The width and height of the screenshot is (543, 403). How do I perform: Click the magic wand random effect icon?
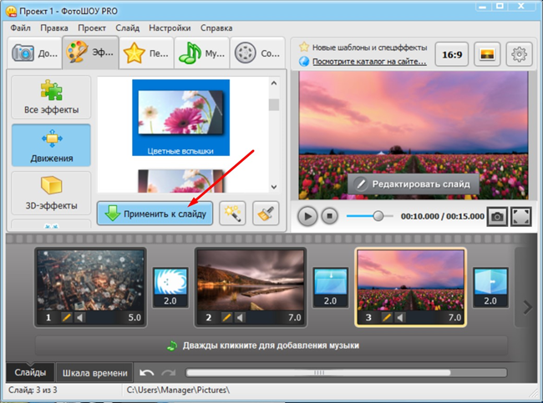232,213
